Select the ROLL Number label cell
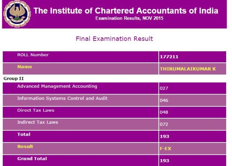232x166 pixels. [33, 55]
